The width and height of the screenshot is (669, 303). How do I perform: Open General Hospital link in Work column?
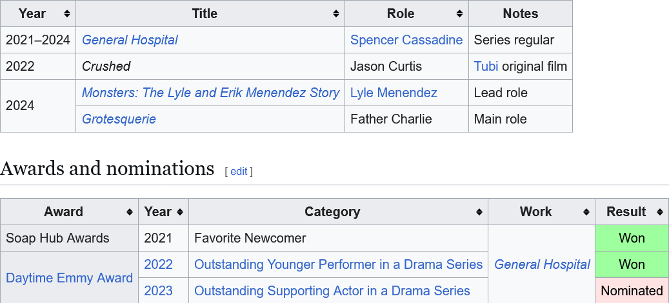[x=542, y=264]
